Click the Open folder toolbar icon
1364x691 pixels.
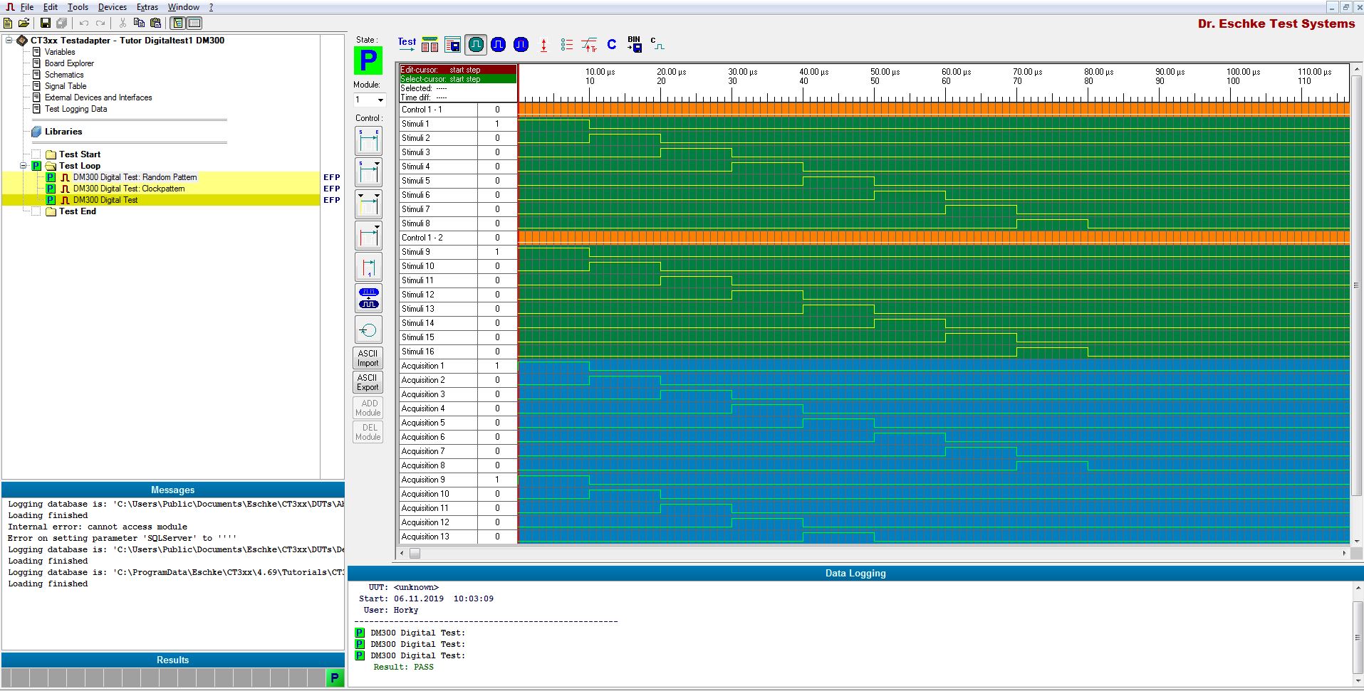pyautogui.click(x=24, y=23)
